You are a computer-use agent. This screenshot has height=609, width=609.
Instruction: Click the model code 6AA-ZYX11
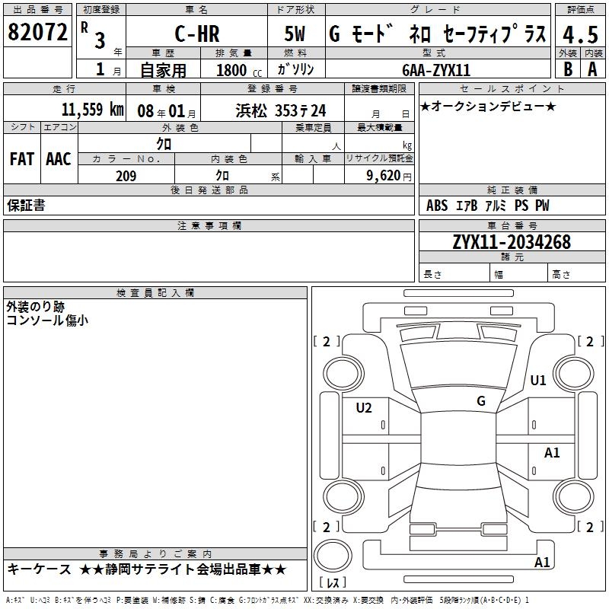(436, 70)
